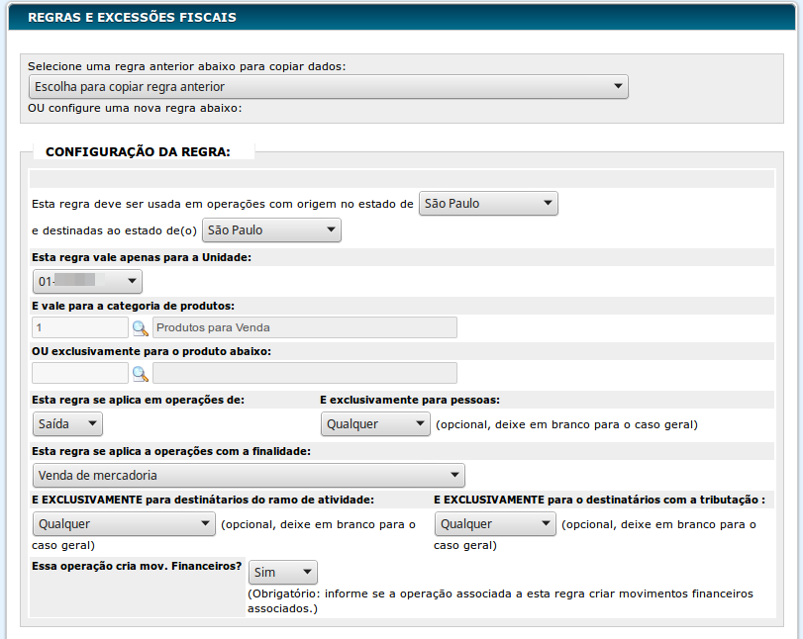Open the destination state dropdown
This screenshot has width=803, height=639.
pyautogui.click(x=271, y=230)
